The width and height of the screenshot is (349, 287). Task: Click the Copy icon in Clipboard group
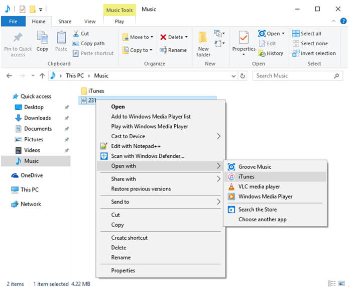tap(42, 37)
